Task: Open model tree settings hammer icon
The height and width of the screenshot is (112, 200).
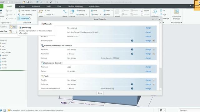Action: (x=10, y=31)
